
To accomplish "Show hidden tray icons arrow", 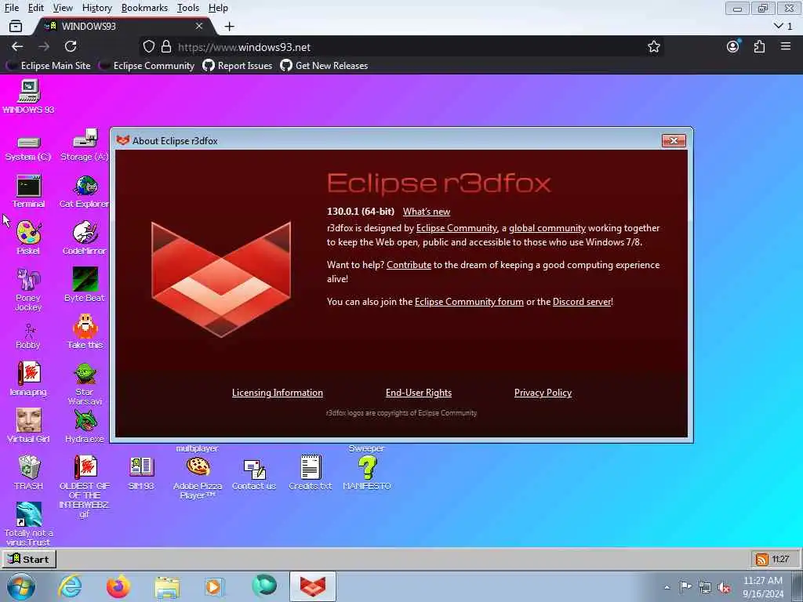I will (x=667, y=587).
